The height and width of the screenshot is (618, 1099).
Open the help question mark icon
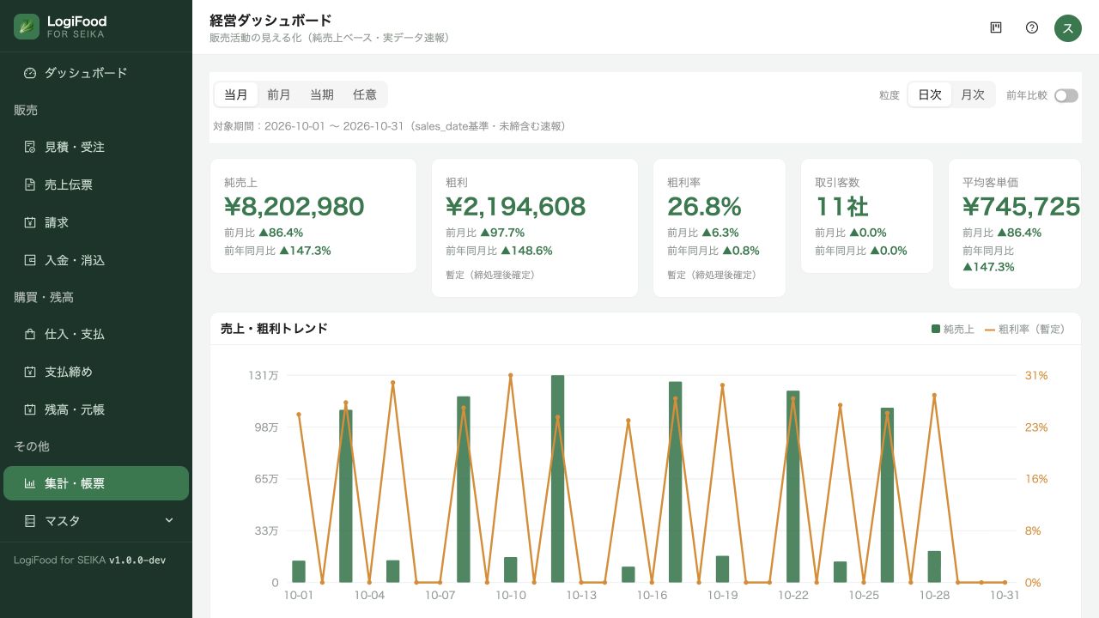1032,27
